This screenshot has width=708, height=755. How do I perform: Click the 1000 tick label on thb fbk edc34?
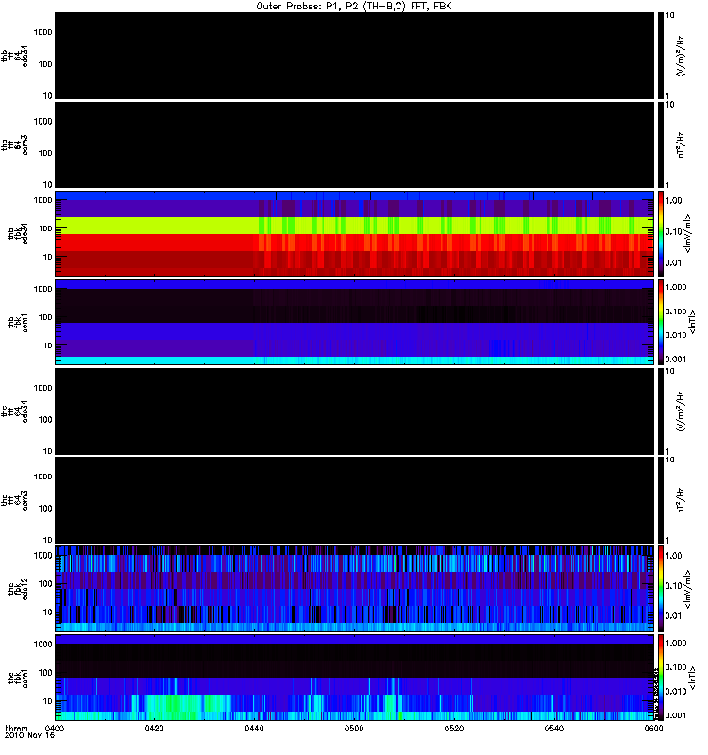(42, 200)
